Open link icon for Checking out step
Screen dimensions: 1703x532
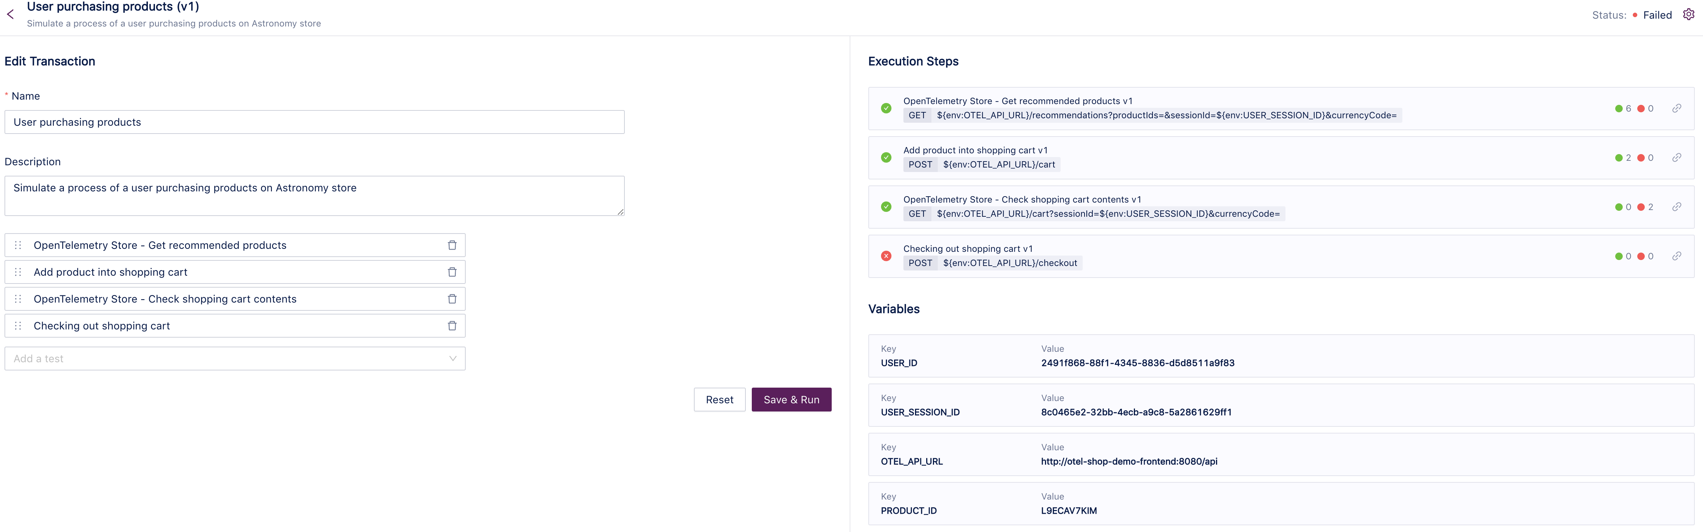pos(1676,256)
